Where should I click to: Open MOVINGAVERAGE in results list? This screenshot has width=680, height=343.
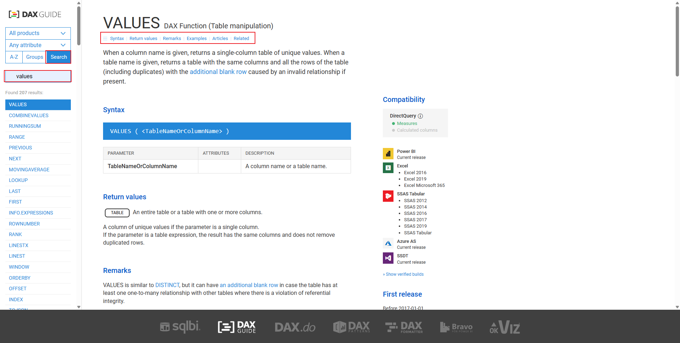(38, 170)
